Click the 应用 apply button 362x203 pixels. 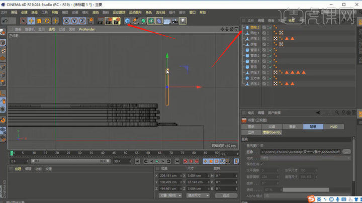[x=226, y=195]
